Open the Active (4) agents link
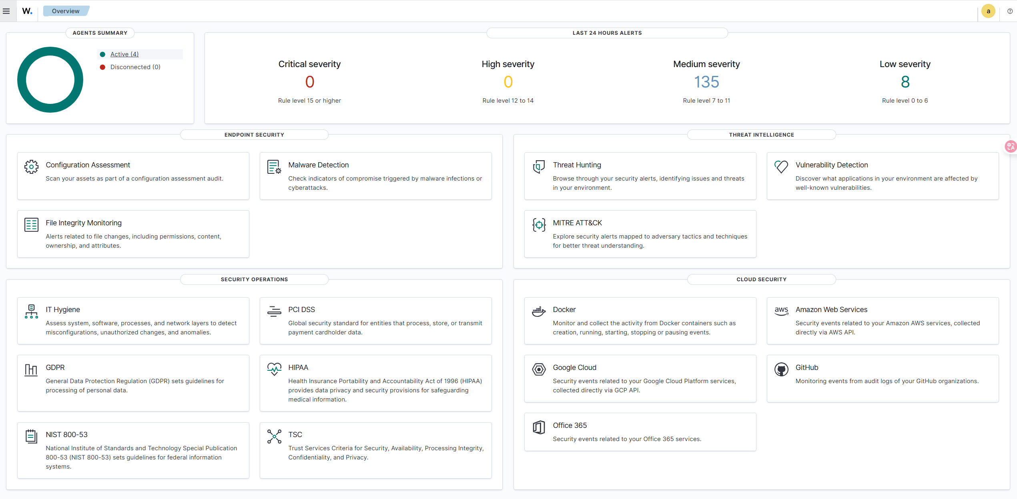The height and width of the screenshot is (499, 1017). (124, 54)
